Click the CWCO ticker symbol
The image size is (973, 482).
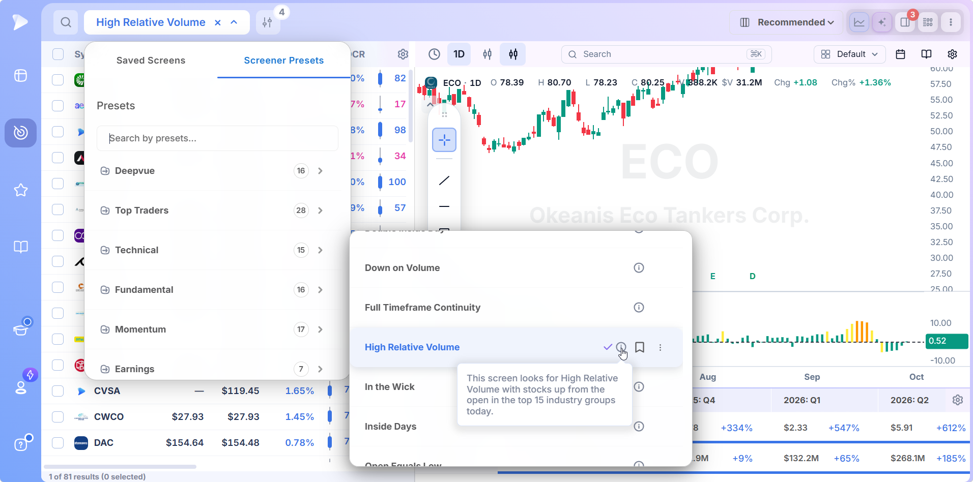pos(109,417)
